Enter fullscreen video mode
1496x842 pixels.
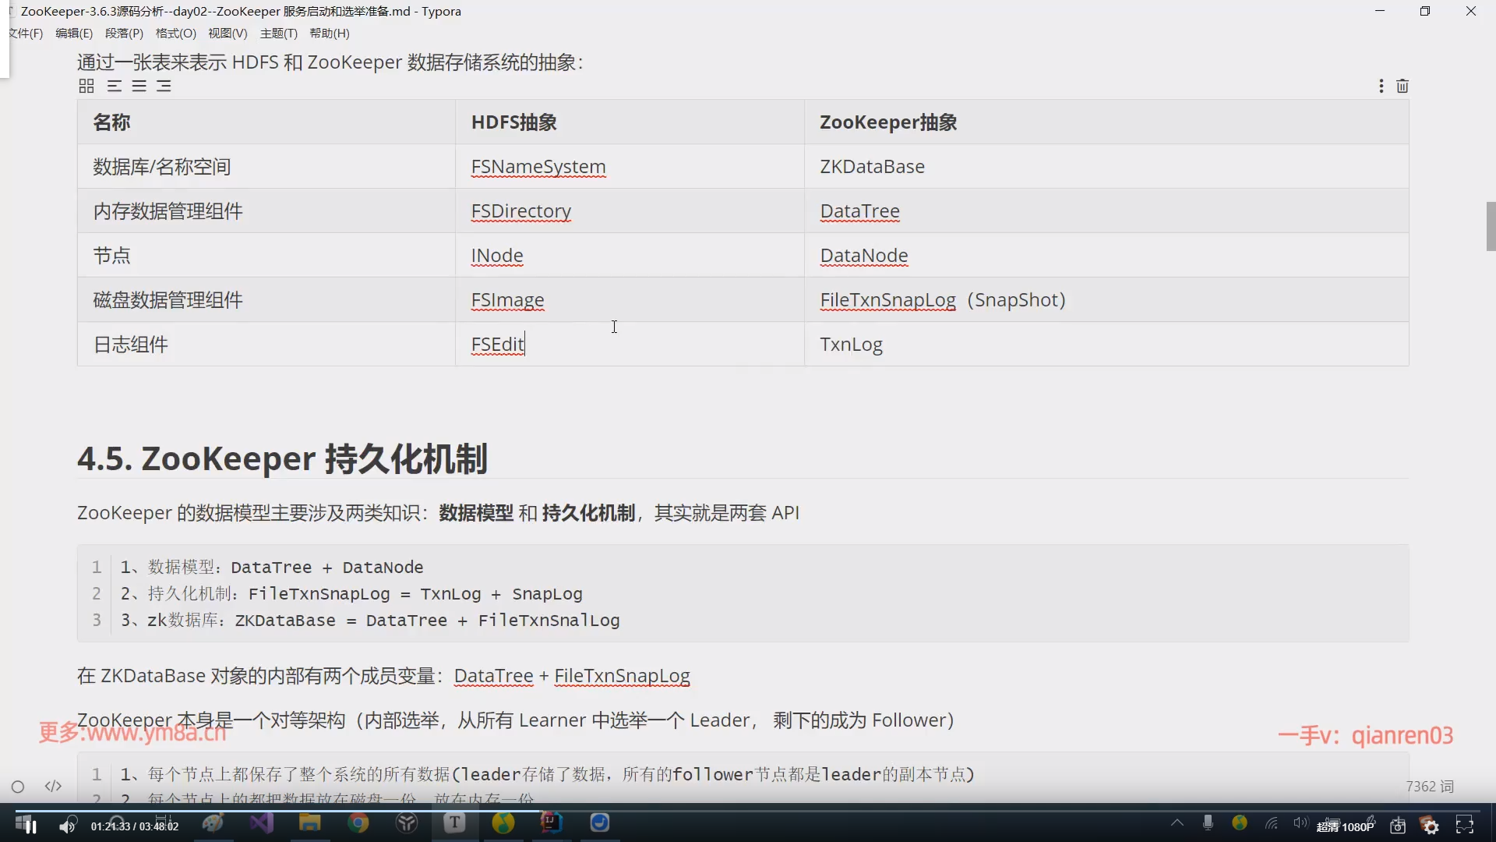click(1465, 825)
